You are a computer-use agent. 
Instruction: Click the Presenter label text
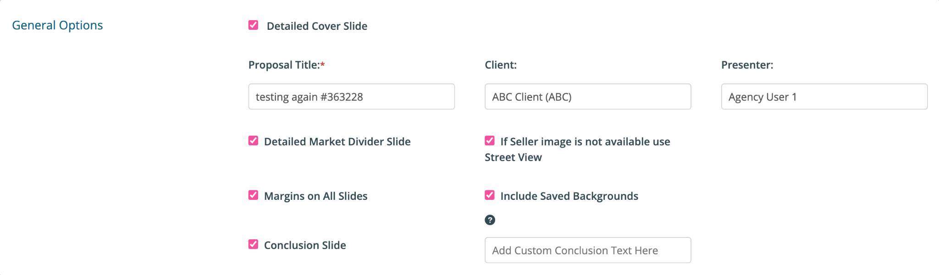click(x=747, y=65)
